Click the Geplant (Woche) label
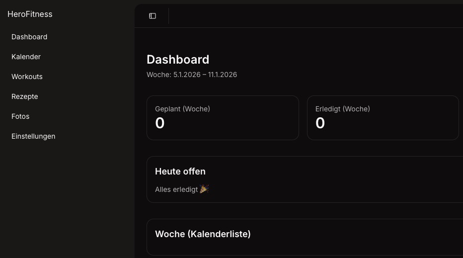463x258 pixels. click(x=182, y=109)
